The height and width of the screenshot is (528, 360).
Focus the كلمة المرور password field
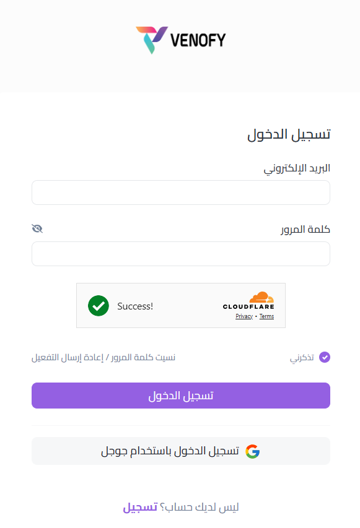pyautogui.click(x=181, y=254)
